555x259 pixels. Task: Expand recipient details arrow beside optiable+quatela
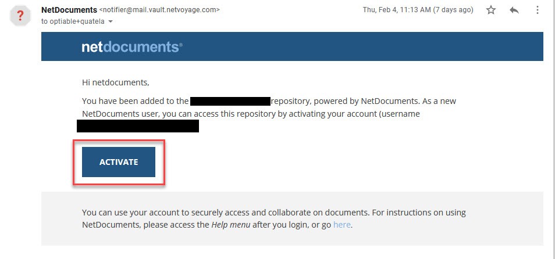tap(110, 21)
